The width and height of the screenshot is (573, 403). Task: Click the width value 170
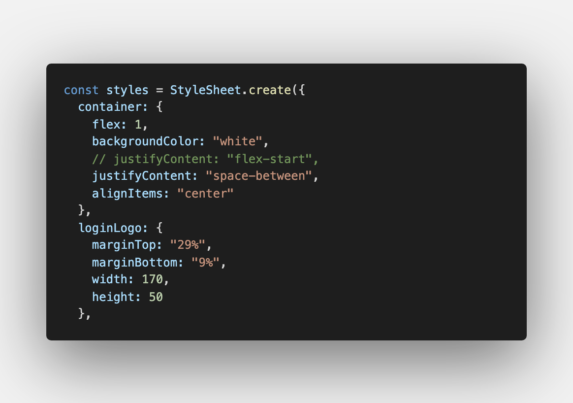click(x=152, y=279)
